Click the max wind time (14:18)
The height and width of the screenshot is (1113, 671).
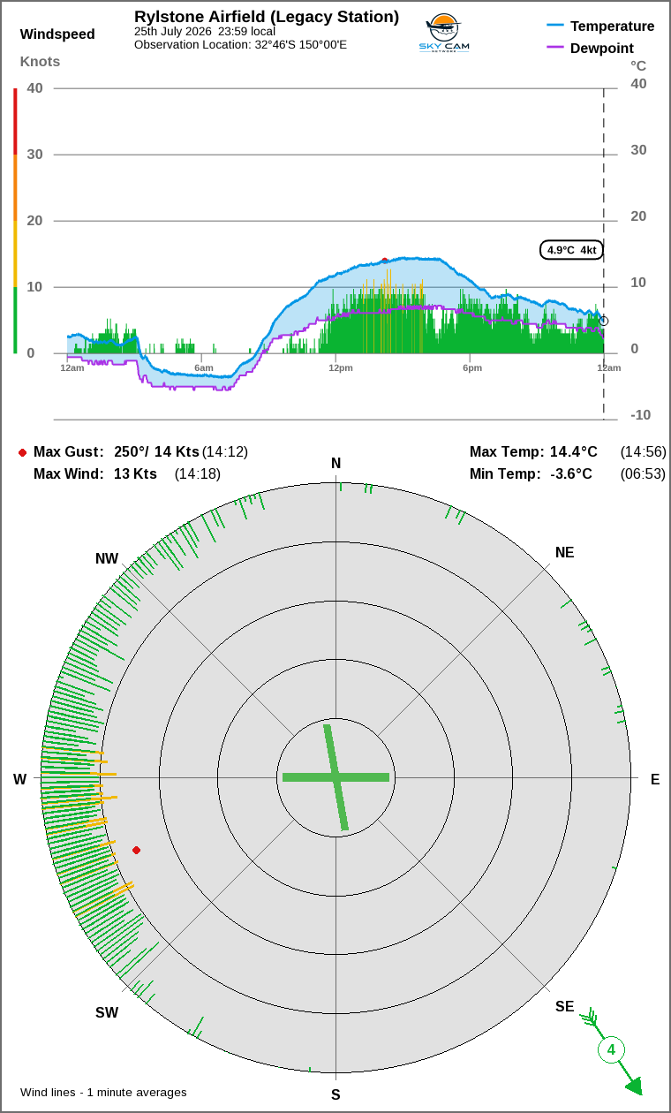click(198, 474)
